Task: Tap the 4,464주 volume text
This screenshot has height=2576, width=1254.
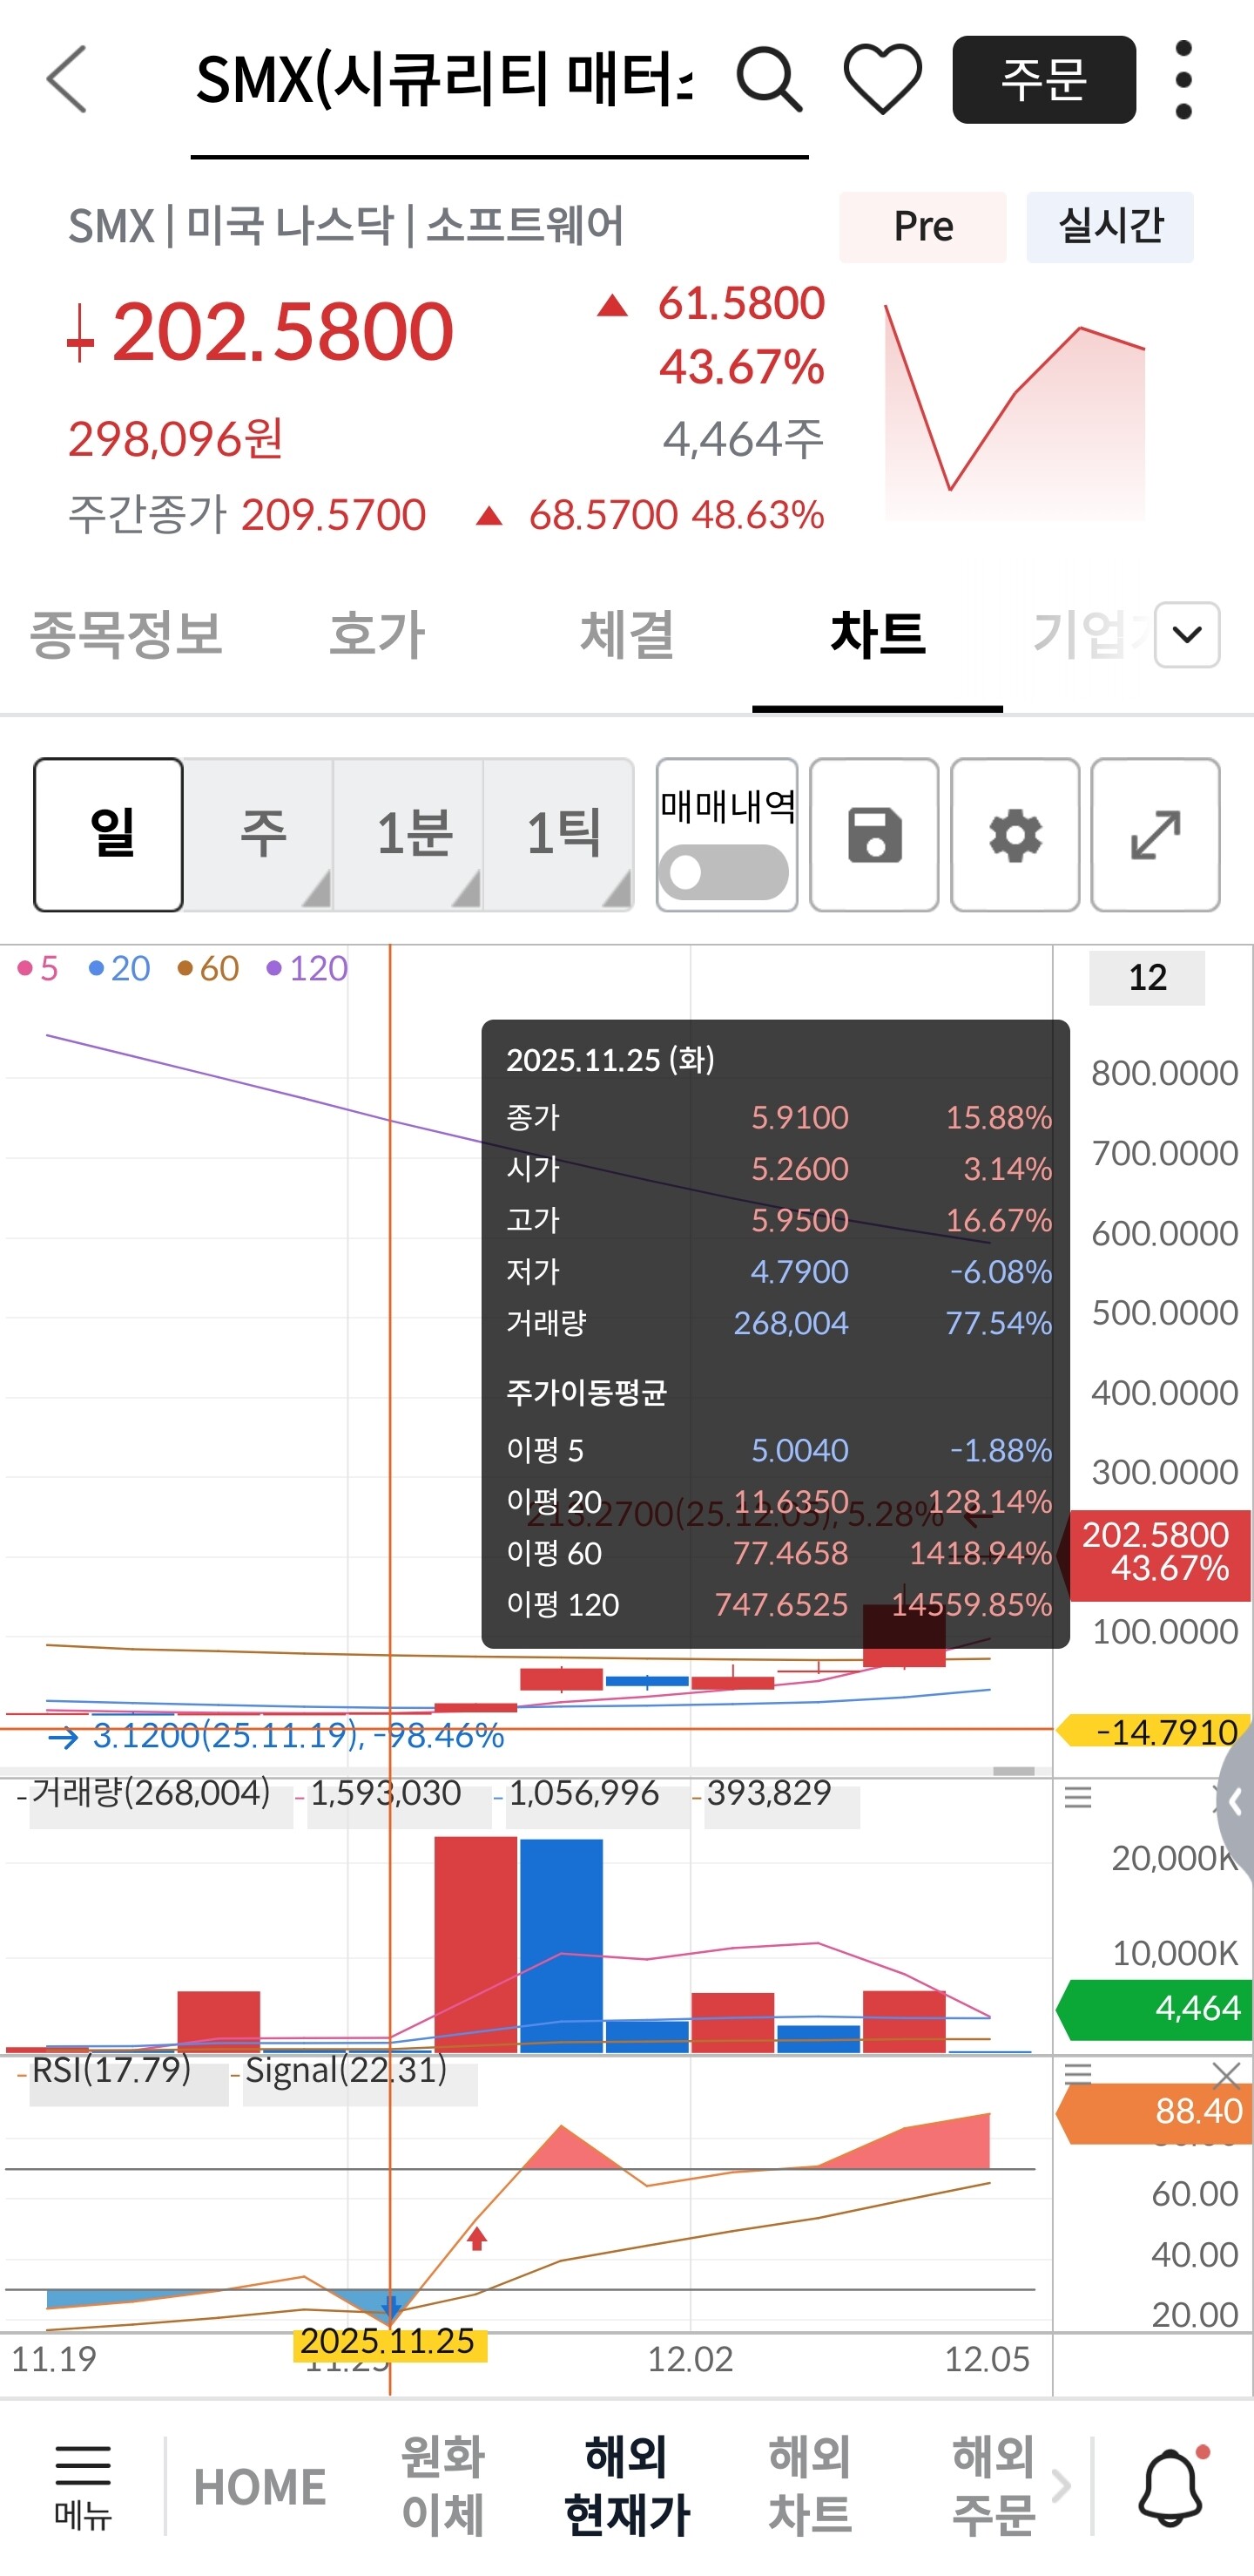Action: (x=743, y=439)
